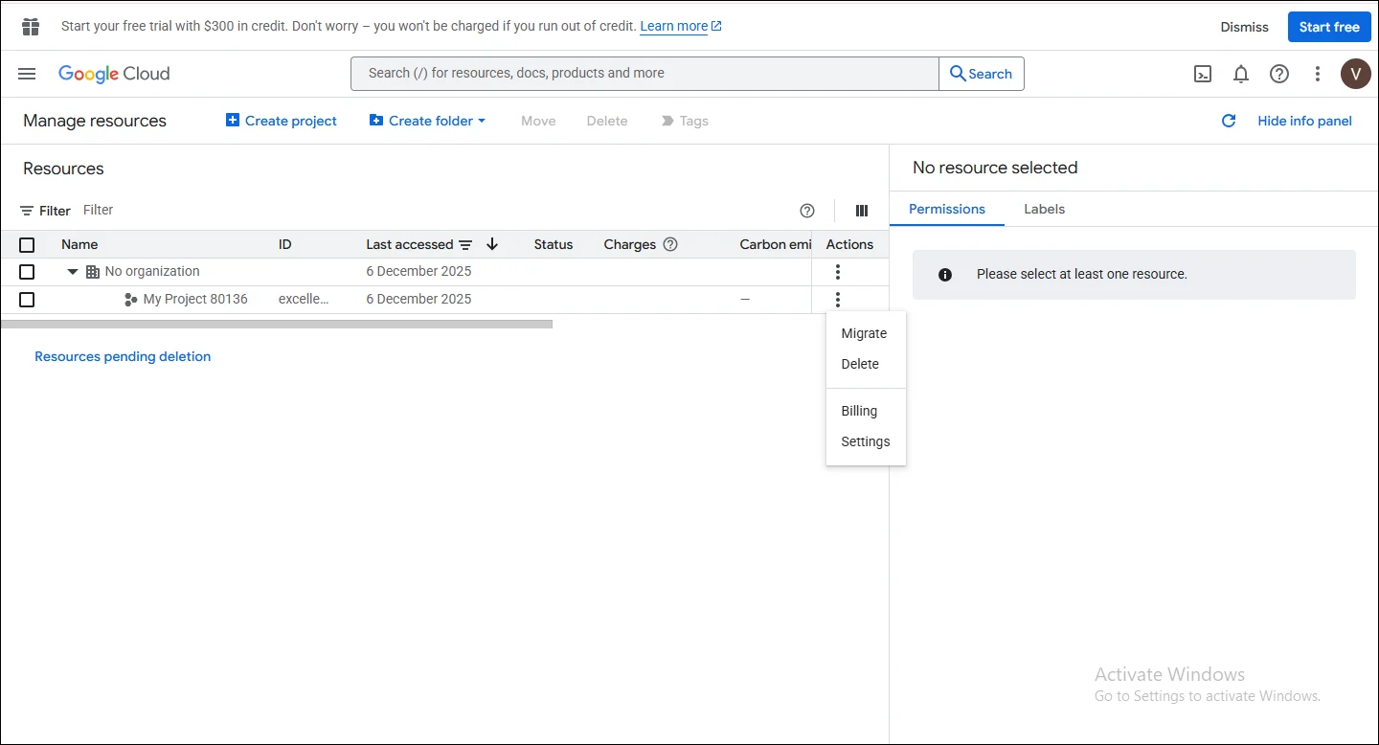Click the info icon in select-resource notice
Viewport: 1379px width, 745px height.
coord(945,275)
